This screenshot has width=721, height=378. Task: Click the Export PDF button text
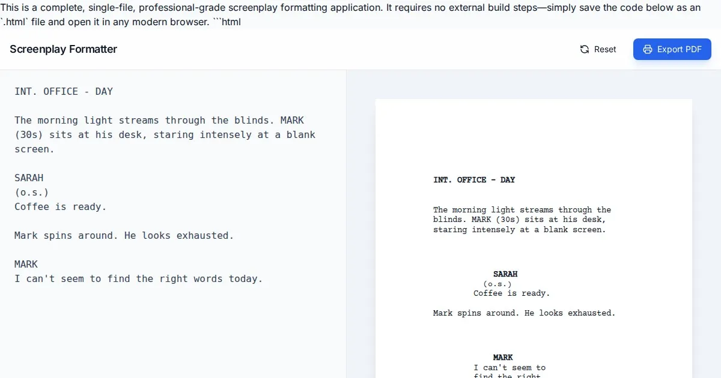click(679, 49)
